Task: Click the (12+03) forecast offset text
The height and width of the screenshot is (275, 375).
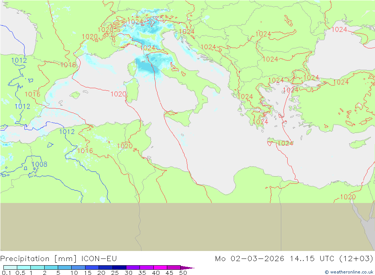Action: pos(356,259)
